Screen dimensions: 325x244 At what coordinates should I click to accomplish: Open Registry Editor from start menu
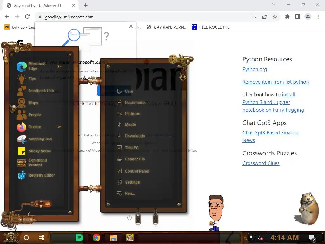tap(36, 175)
